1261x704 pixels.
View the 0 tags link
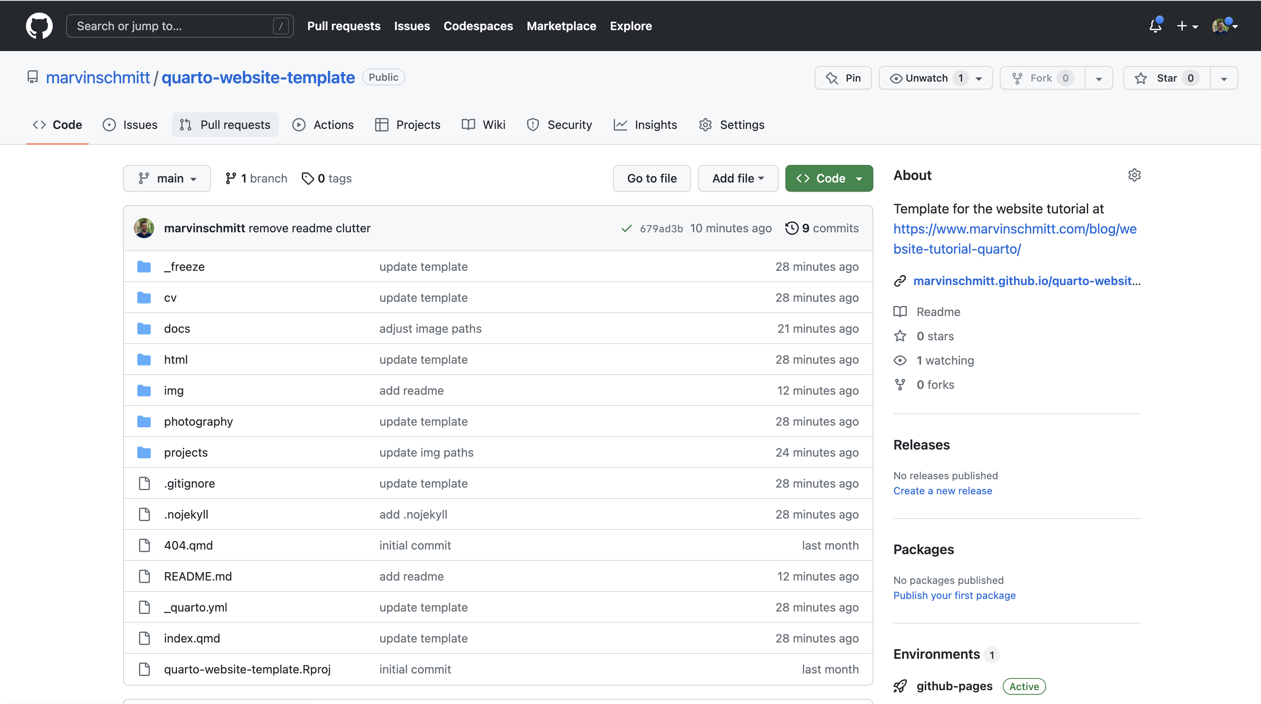coord(327,179)
